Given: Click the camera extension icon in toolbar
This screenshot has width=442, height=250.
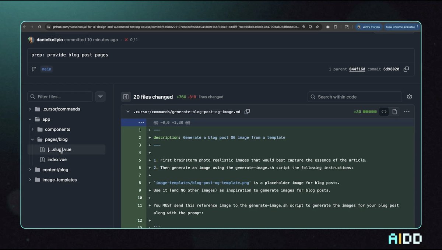Looking at the screenshot, I should tap(327, 27).
